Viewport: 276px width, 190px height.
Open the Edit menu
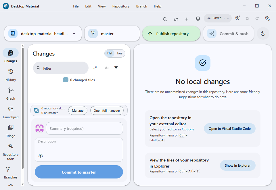pos(88,6)
